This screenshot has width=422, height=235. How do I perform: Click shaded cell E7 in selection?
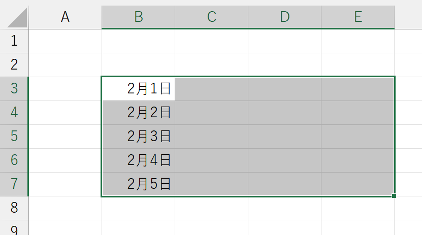[x=358, y=184]
